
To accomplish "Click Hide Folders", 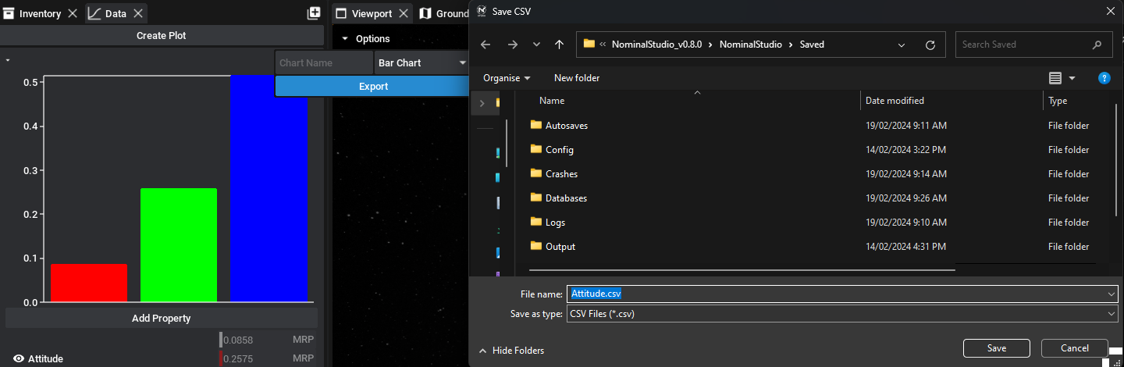I will pyautogui.click(x=511, y=351).
